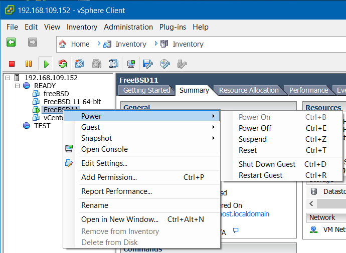Select the freeBSD tree item
The width and height of the screenshot is (346, 253).
[x=56, y=94]
